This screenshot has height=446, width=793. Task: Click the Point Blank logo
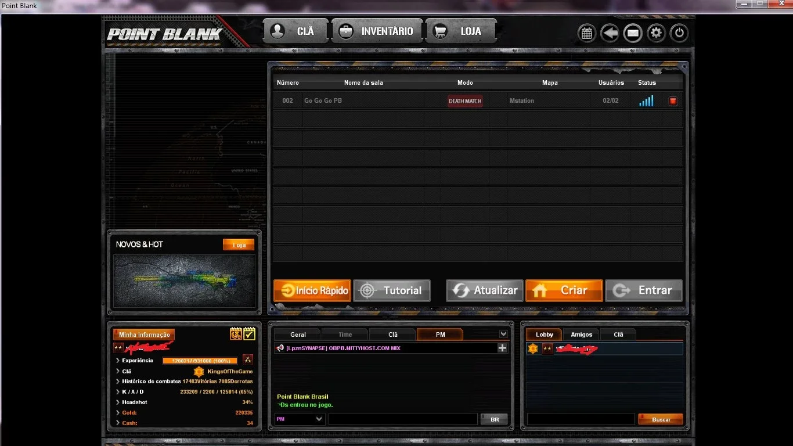point(164,34)
